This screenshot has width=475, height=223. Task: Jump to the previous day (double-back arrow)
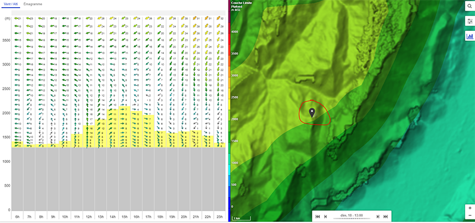(318, 216)
